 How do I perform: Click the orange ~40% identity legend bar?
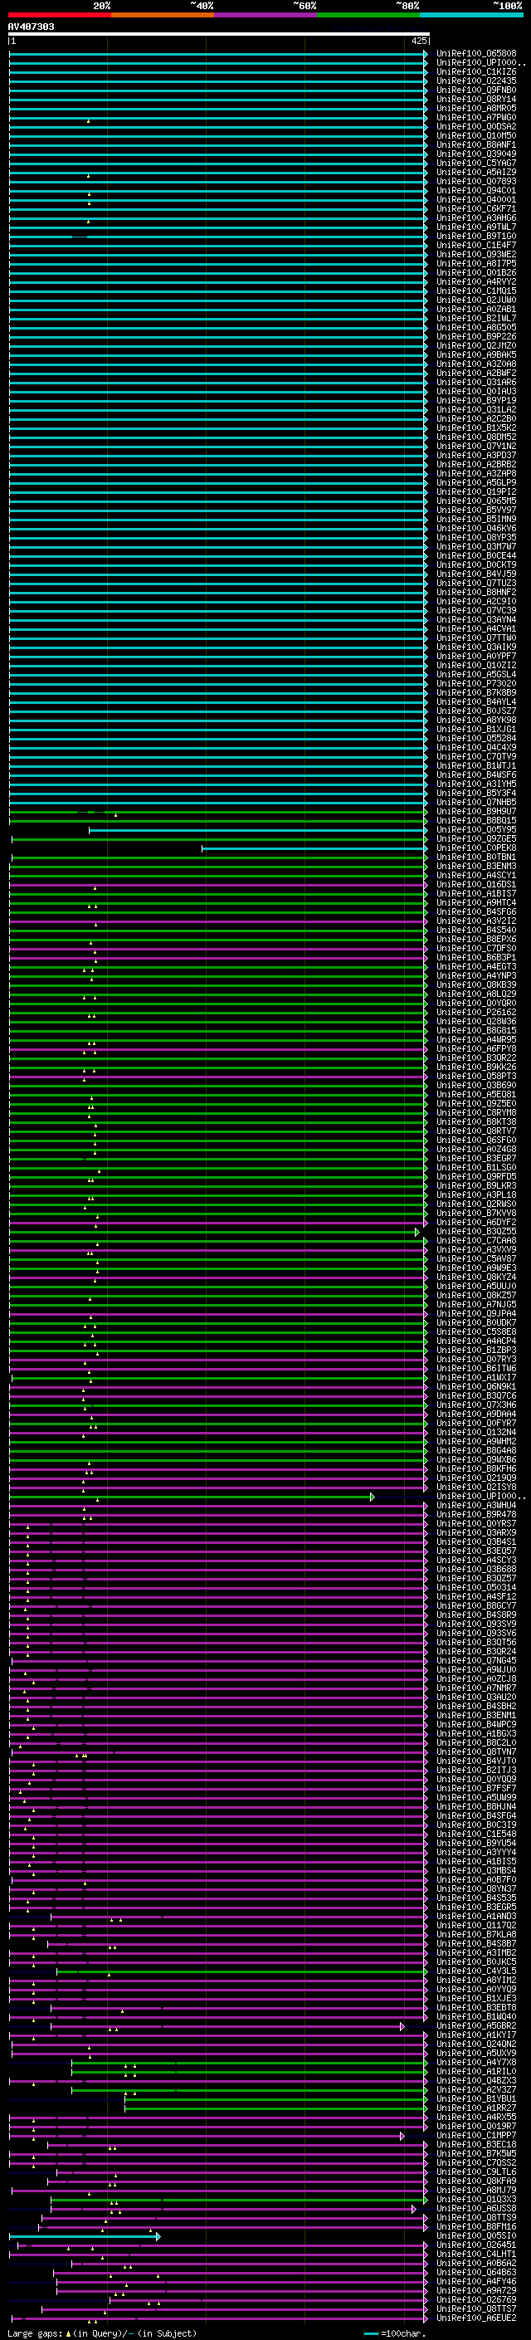click(x=163, y=16)
